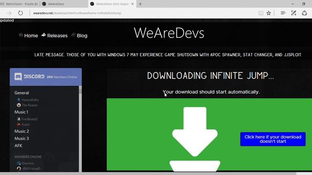Click the 'Downloading Infinite Jump...' heading
This screenshot has width=312, height=175.
(210, 76)
